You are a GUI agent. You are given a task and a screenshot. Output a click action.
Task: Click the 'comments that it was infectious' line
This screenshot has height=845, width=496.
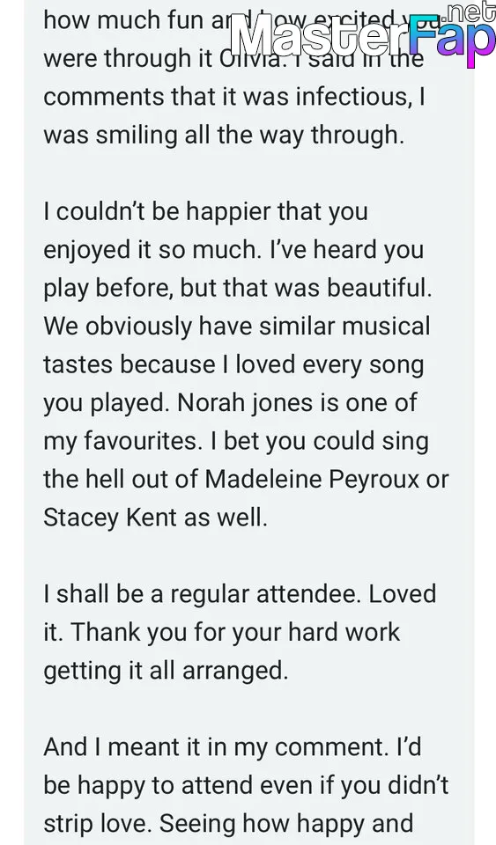click(x=234, y=97)
